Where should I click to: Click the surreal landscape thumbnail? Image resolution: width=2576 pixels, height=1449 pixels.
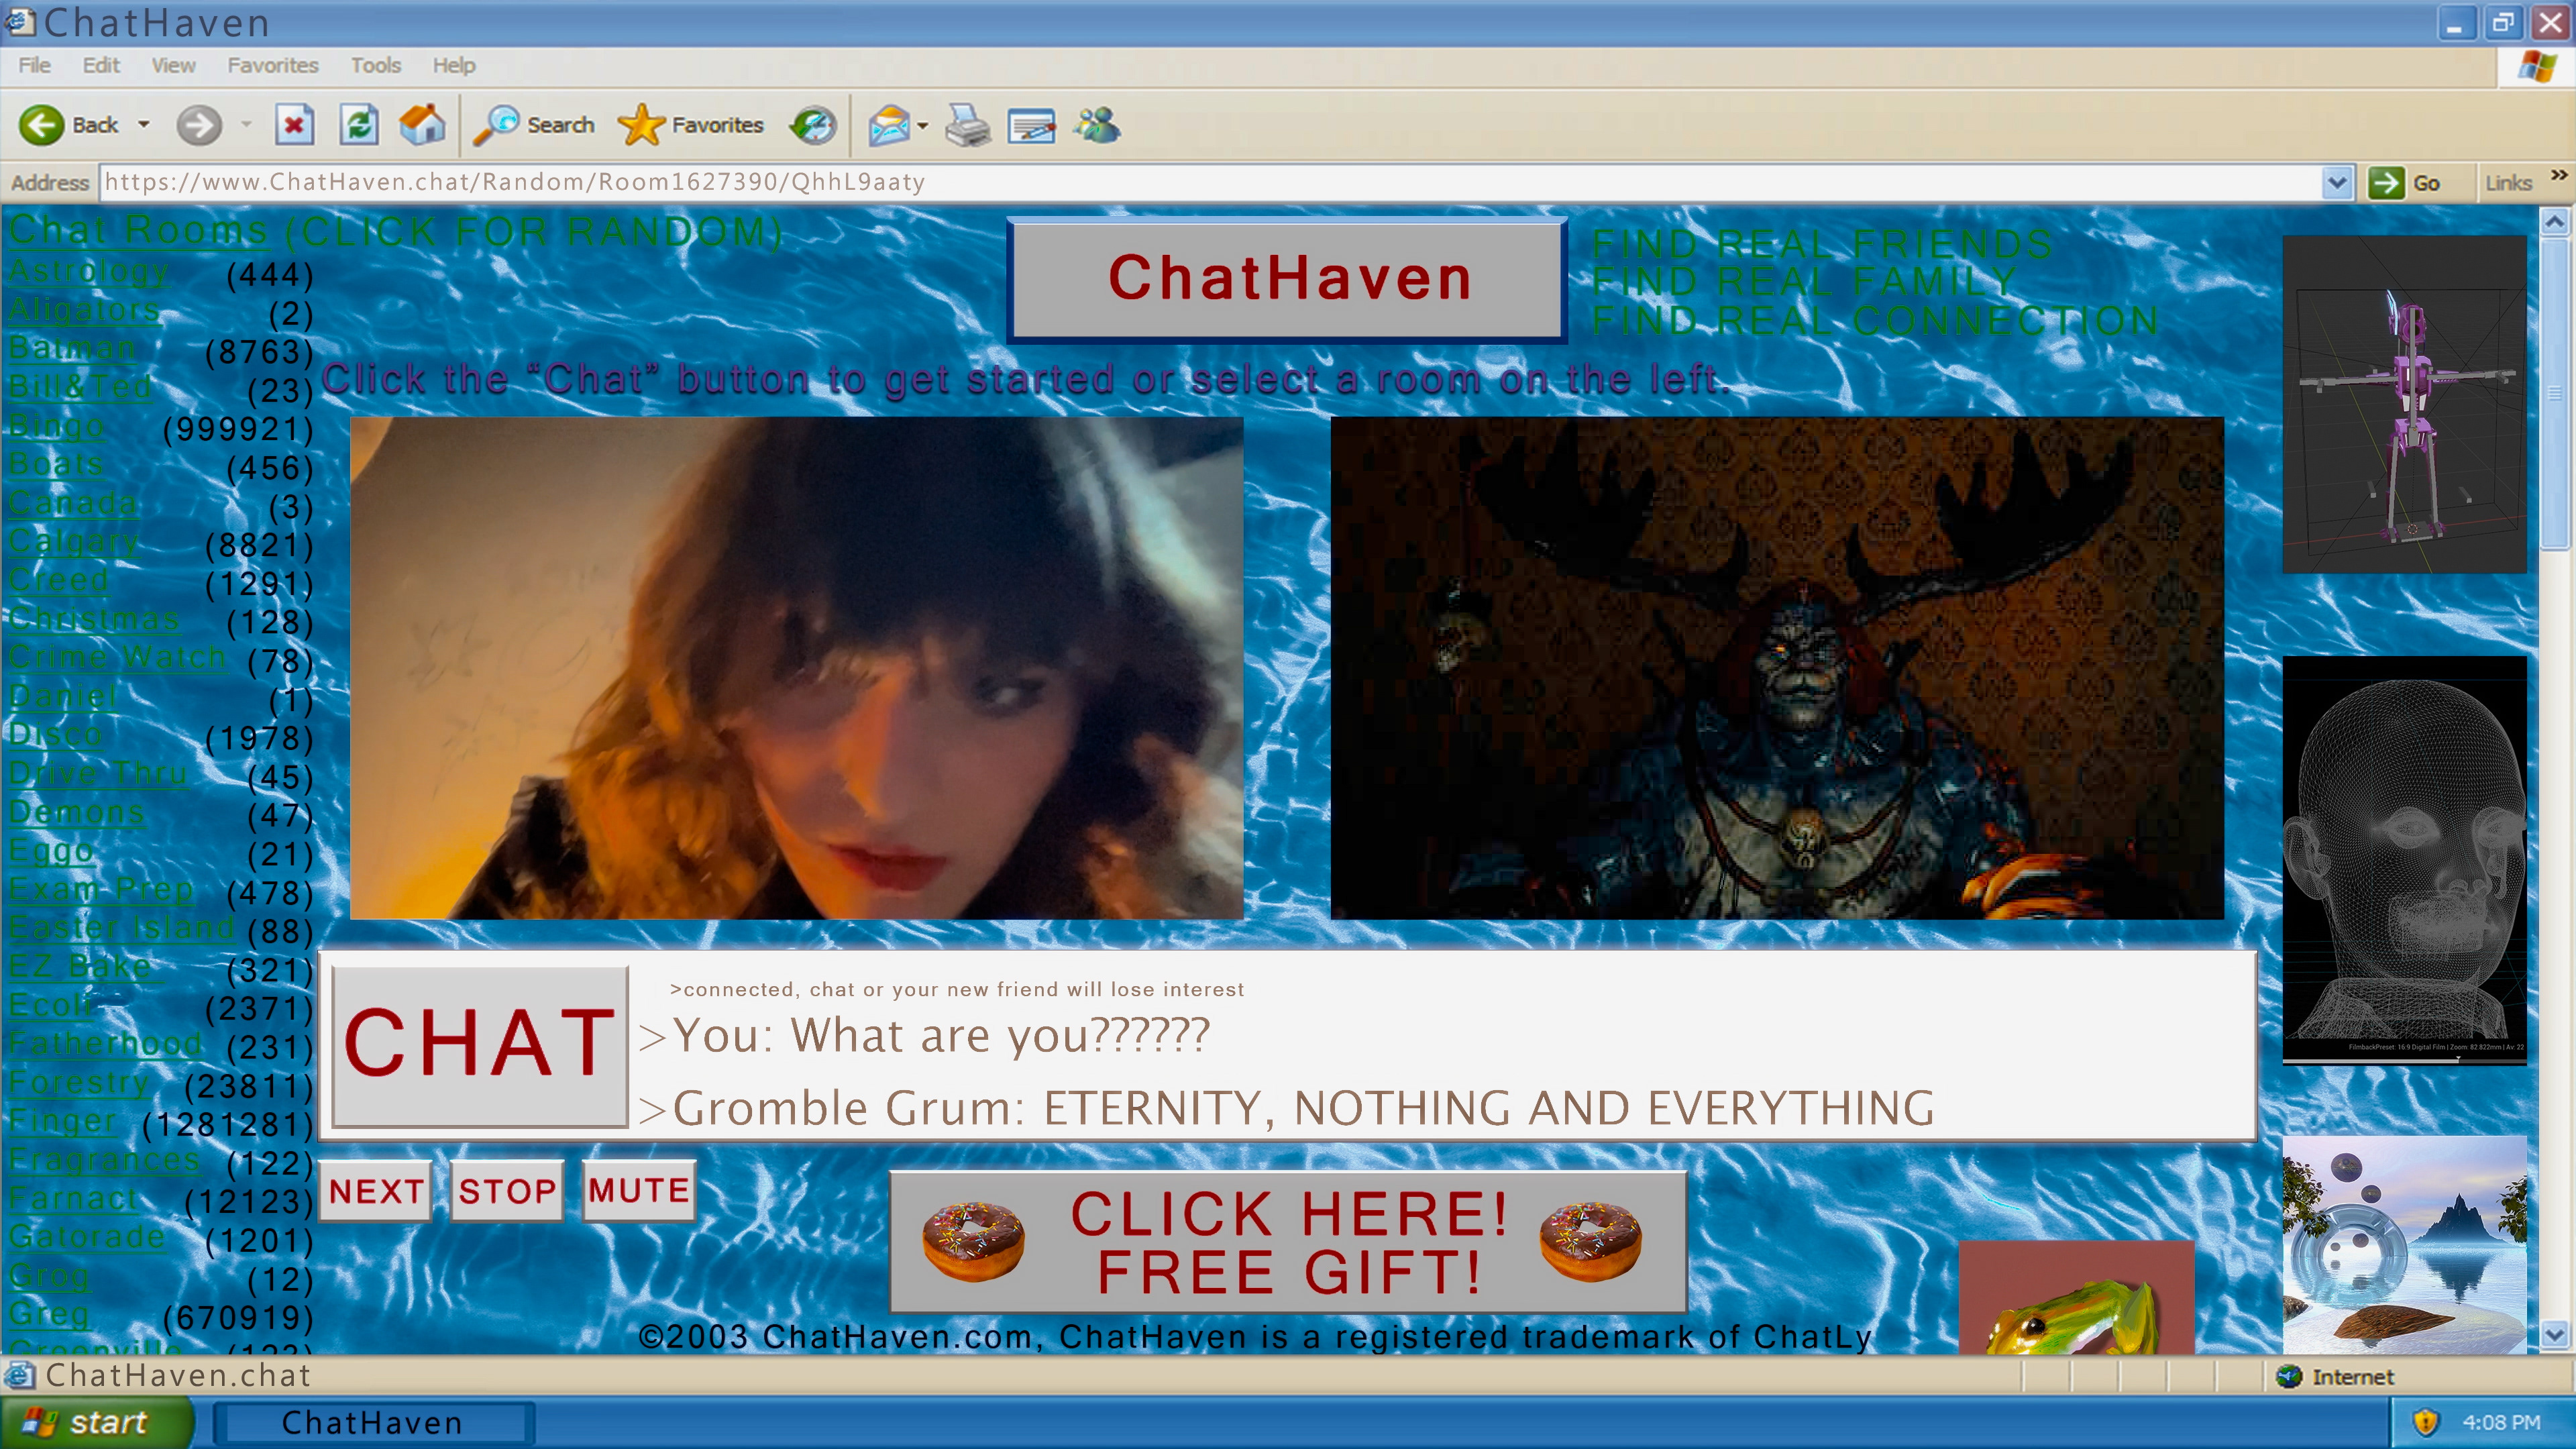point(2404,1245)
